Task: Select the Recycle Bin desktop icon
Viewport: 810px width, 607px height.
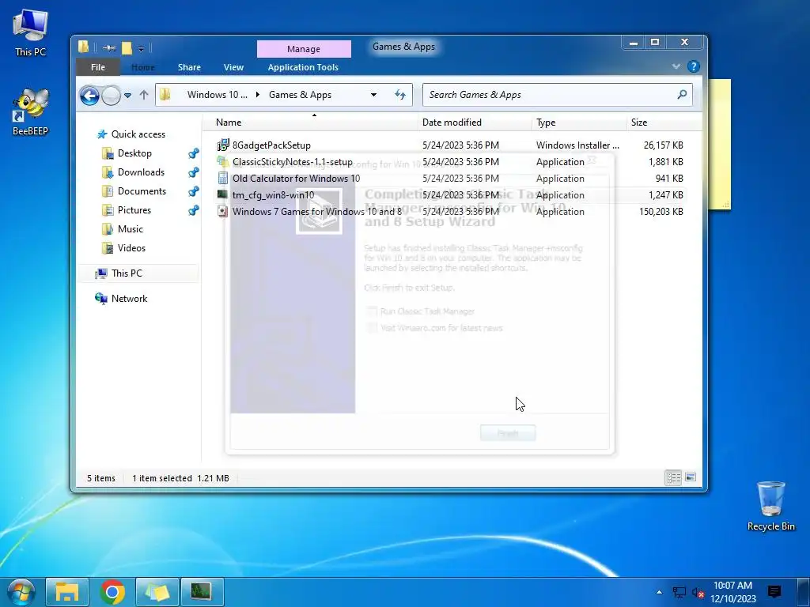Action: pyautogui.click(x=770, y=506)
